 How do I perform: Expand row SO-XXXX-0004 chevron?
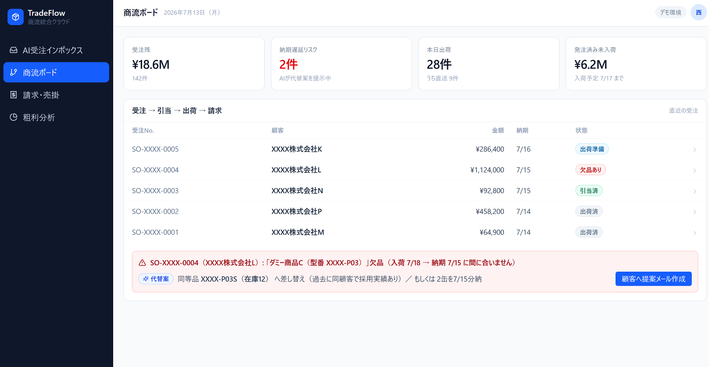(x=695, y=170)
